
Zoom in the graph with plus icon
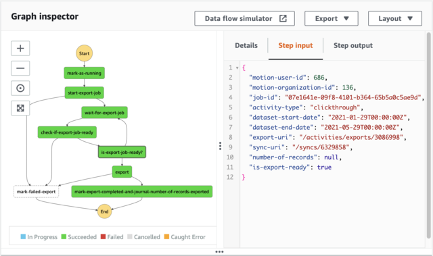[x=20, y=49]
